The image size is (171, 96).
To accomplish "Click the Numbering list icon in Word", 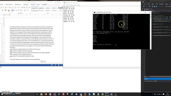I will (x=16, y=7).
